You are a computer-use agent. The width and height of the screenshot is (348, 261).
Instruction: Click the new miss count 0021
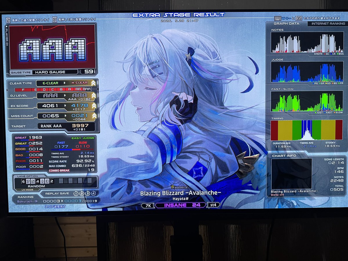tap(80, 116)
